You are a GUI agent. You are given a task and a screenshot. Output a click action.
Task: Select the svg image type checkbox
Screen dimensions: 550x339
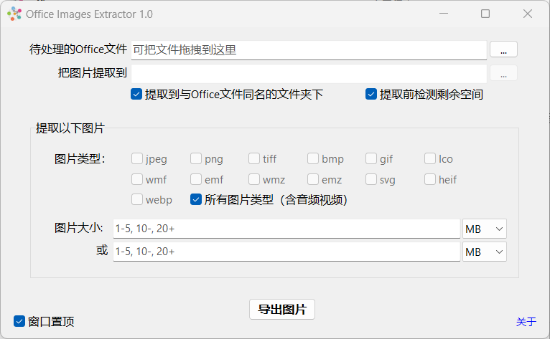tap(370, 179)
